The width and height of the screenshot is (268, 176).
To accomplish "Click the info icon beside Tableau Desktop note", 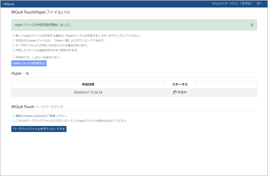I will pos(14,116).
